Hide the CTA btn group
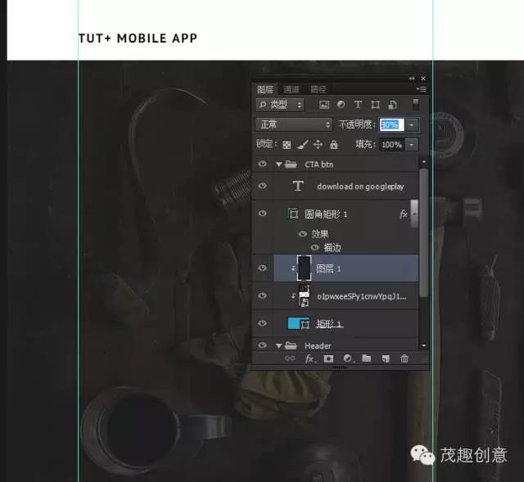 point(263,164)
